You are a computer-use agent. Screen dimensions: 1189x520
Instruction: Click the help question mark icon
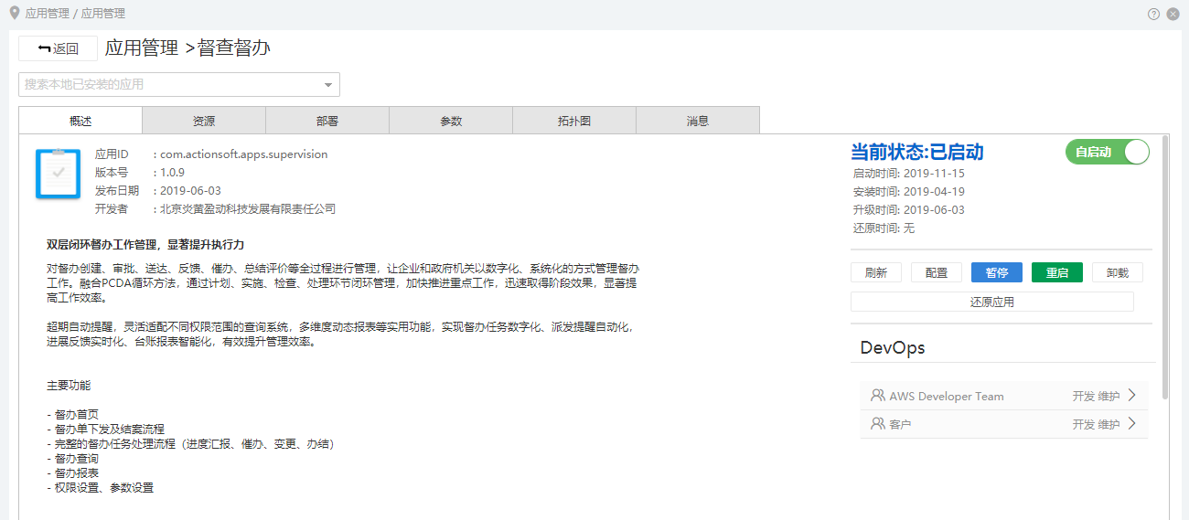tap(1154, 14)
